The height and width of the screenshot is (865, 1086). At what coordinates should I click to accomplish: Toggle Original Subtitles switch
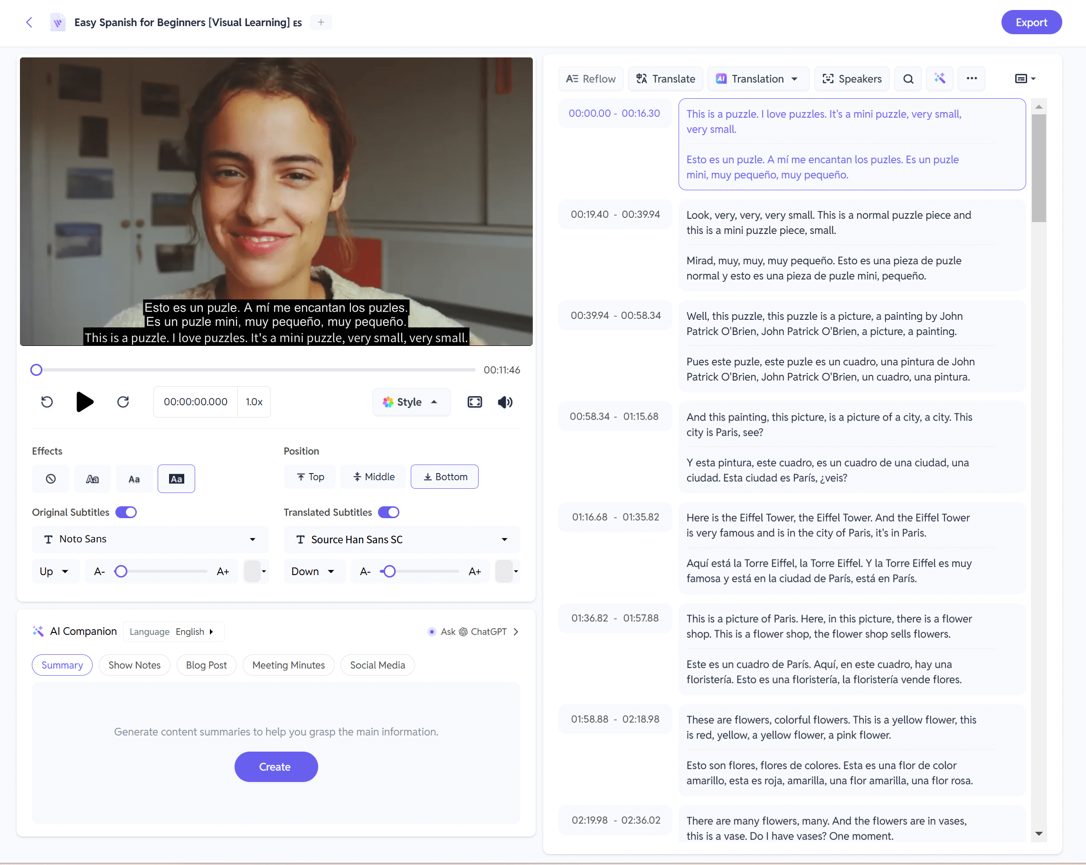(126, 512)
